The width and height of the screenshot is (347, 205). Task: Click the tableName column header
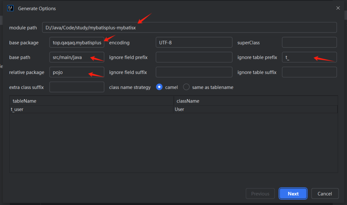91,101
